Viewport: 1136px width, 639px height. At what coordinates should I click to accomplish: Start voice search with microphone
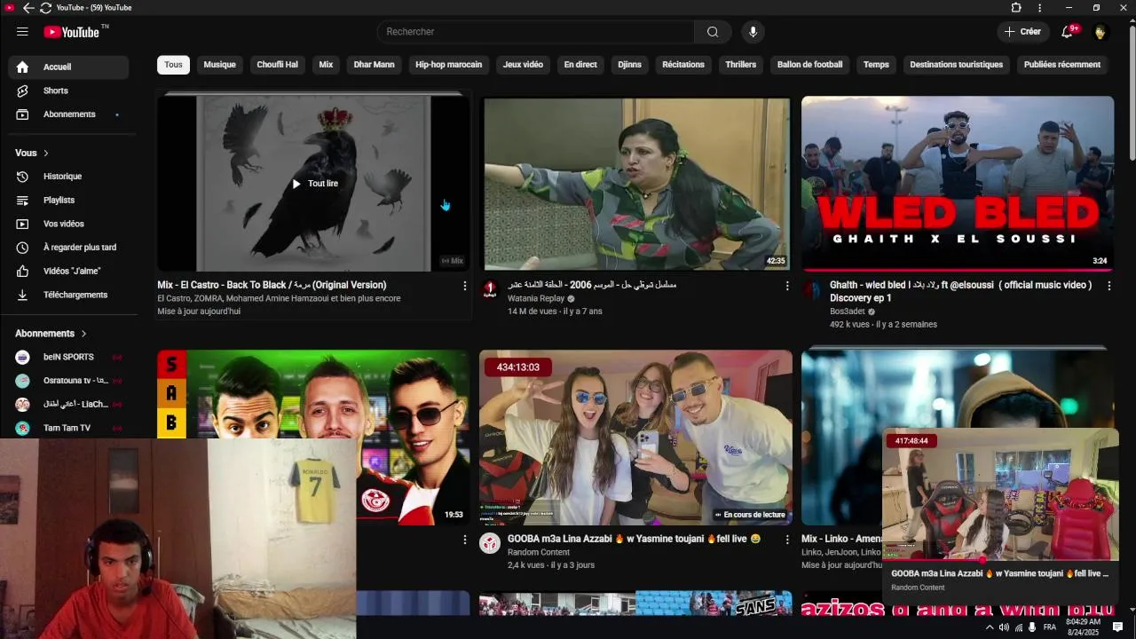(753, 32)
